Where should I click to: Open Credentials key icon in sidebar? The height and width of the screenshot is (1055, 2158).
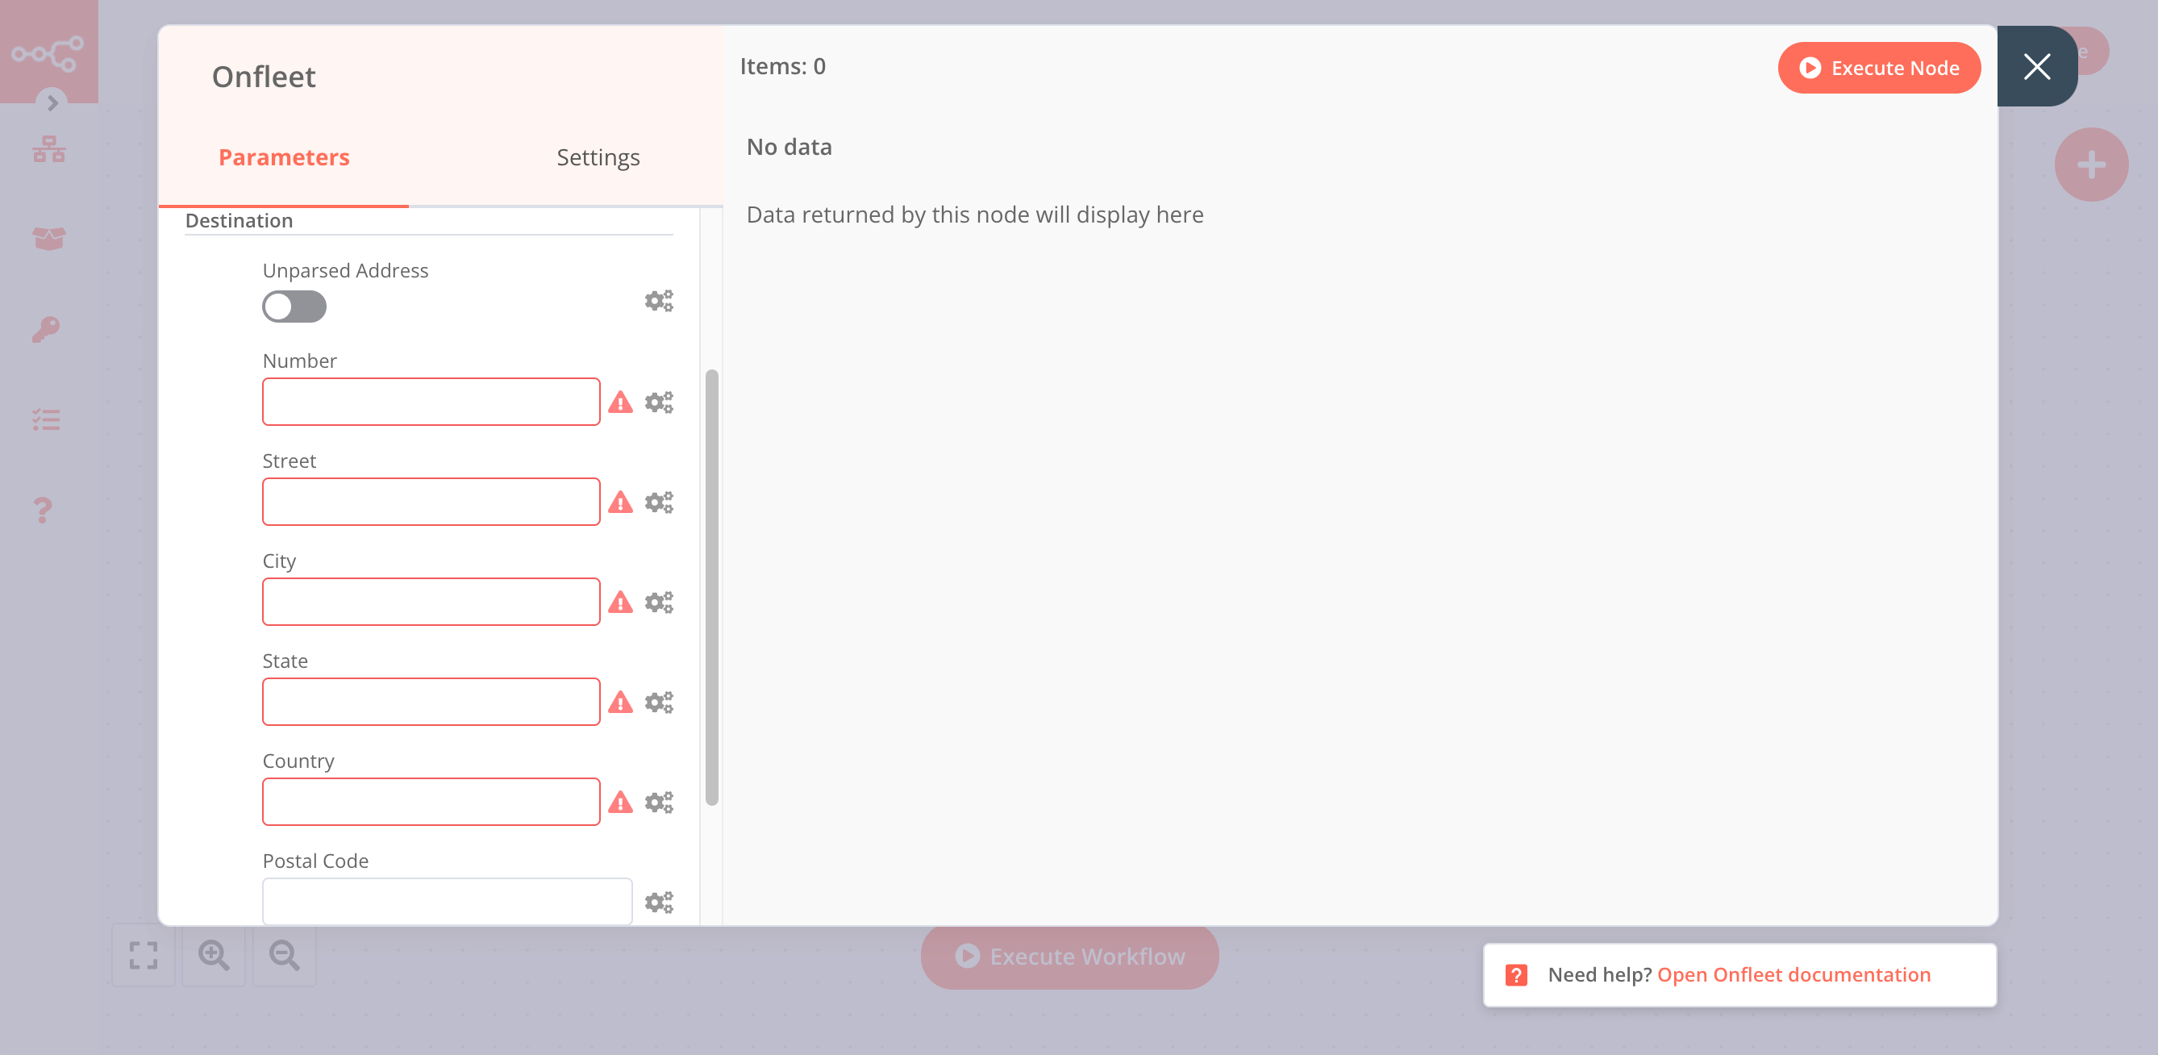coord(46,329)
